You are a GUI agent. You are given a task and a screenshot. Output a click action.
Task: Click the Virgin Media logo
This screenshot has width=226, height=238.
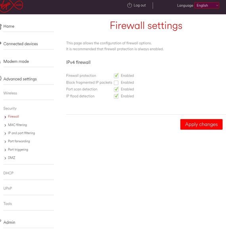point(11,6)
